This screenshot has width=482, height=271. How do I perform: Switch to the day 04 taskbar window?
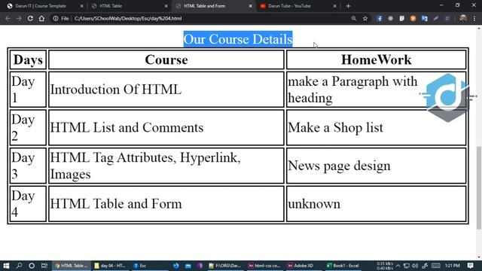click(110, 266)
